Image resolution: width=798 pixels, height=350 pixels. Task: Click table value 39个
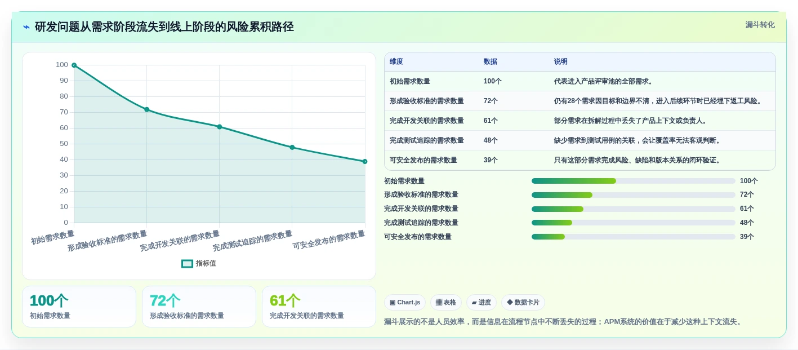[491, 160]
